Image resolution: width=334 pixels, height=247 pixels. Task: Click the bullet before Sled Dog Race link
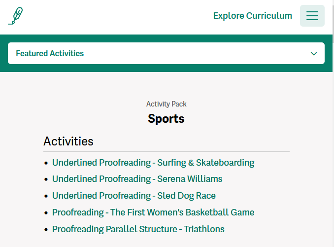[46, 196]
